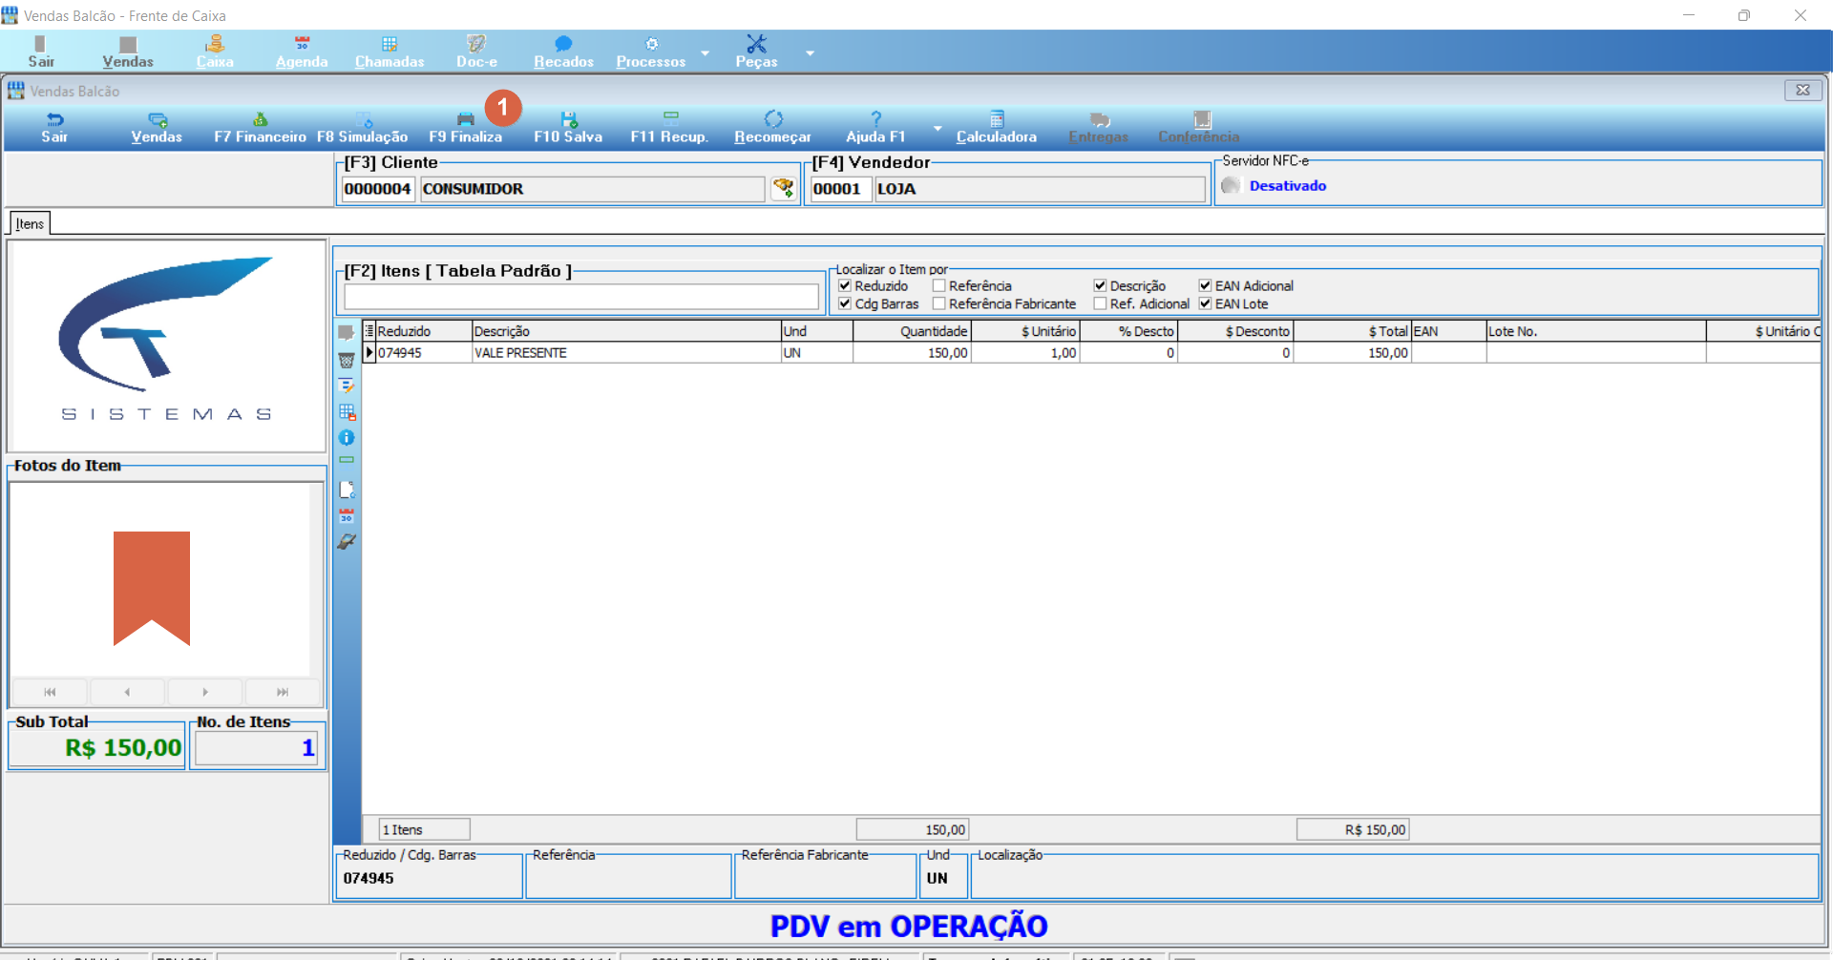Click Sair in the top main toolbar
The image size is (1833, 960).
pos(40,52)
